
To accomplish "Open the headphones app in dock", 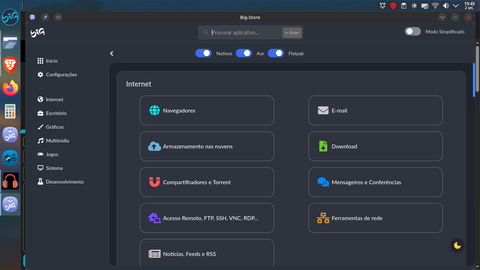I will [x=10, y=181].
